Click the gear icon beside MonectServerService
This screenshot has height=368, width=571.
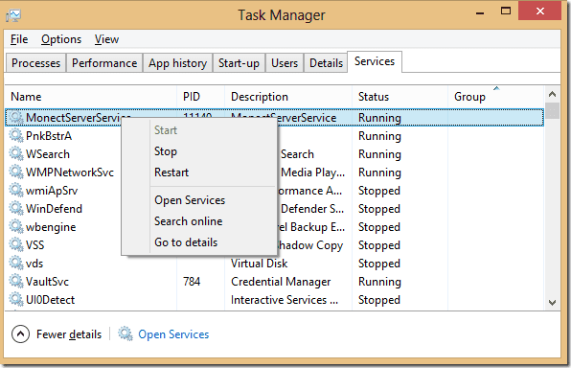click(x=16, y=117)
